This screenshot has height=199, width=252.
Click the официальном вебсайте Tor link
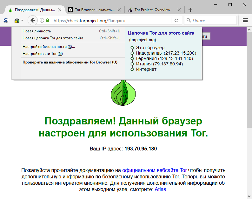155,170
